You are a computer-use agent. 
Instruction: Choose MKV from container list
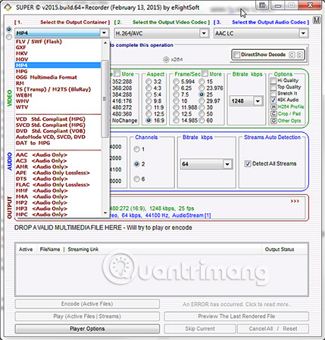tap(58, 54)
